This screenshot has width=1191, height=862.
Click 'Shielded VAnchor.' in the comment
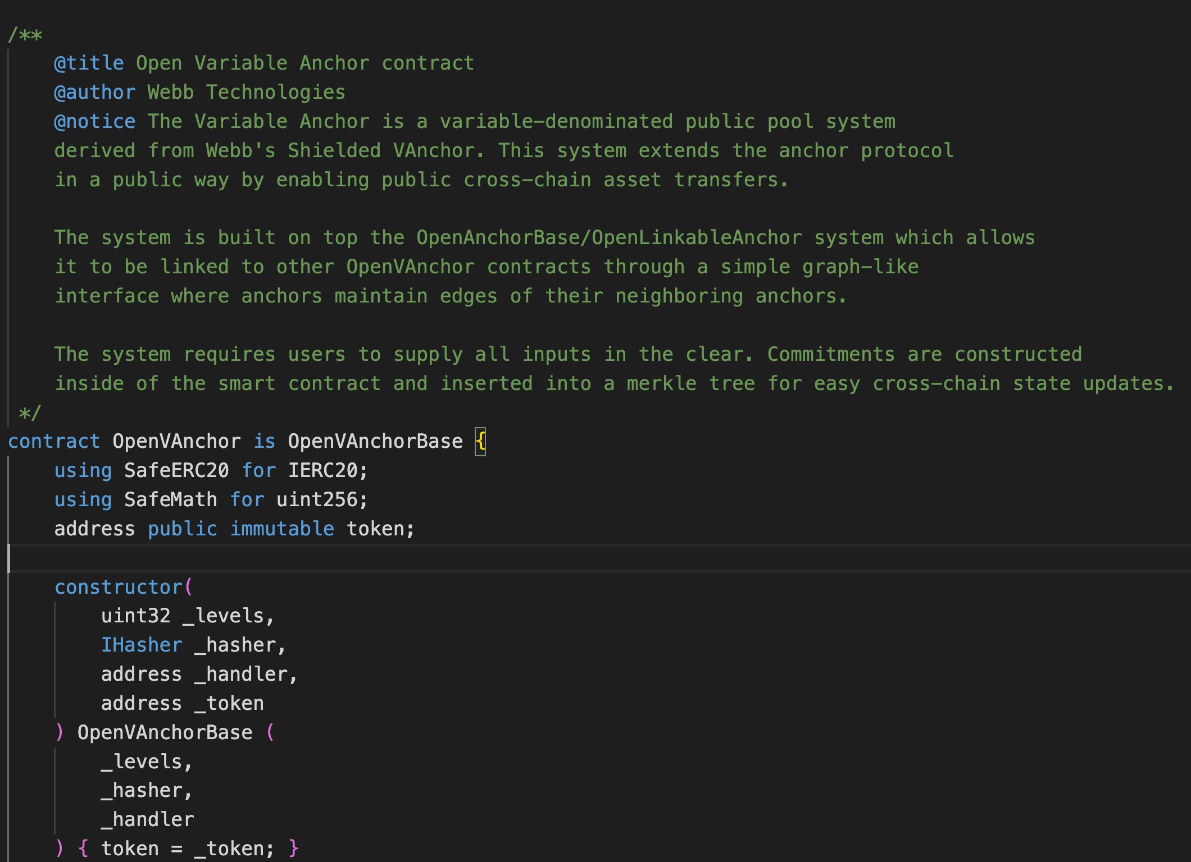click(x=387, y=150)
